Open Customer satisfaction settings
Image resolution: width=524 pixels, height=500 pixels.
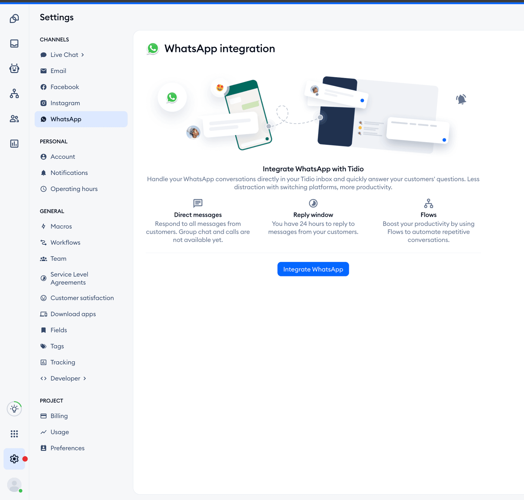click(82, 298)
